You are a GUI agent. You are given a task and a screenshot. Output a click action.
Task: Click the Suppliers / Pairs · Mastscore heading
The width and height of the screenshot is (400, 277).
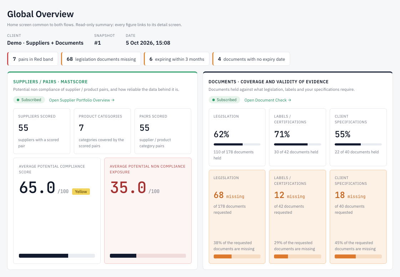click(x=50, y=82)
